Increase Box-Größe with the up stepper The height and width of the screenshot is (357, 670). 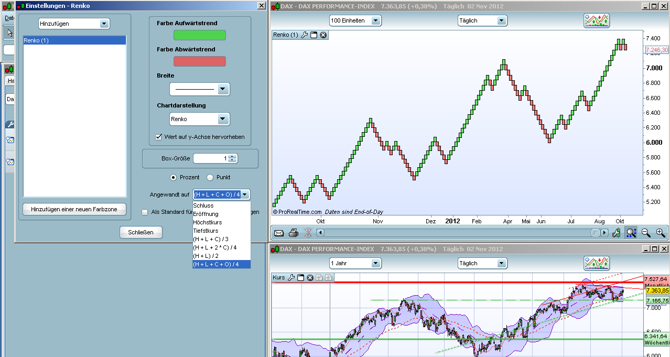pos(232,156)
